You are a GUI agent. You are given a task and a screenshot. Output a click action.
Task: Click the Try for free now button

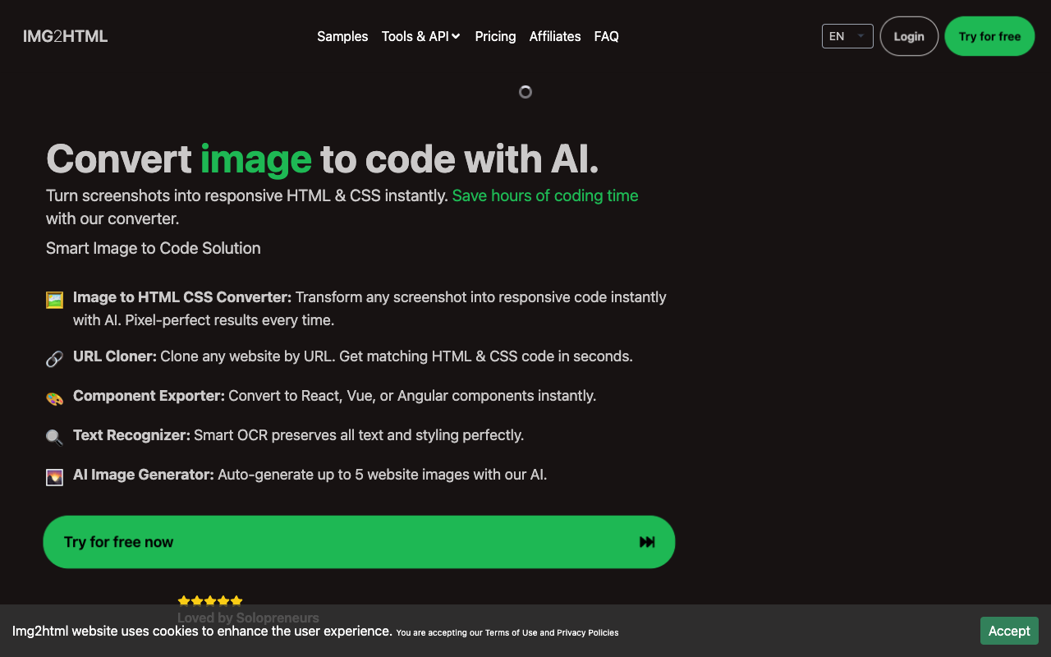click(359, 542)
